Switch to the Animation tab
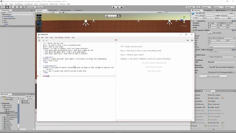 [x=78, y=10]
